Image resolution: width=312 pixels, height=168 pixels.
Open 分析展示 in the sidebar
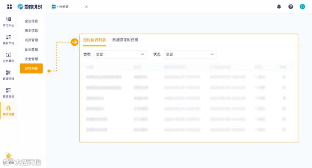coord(8,57)
